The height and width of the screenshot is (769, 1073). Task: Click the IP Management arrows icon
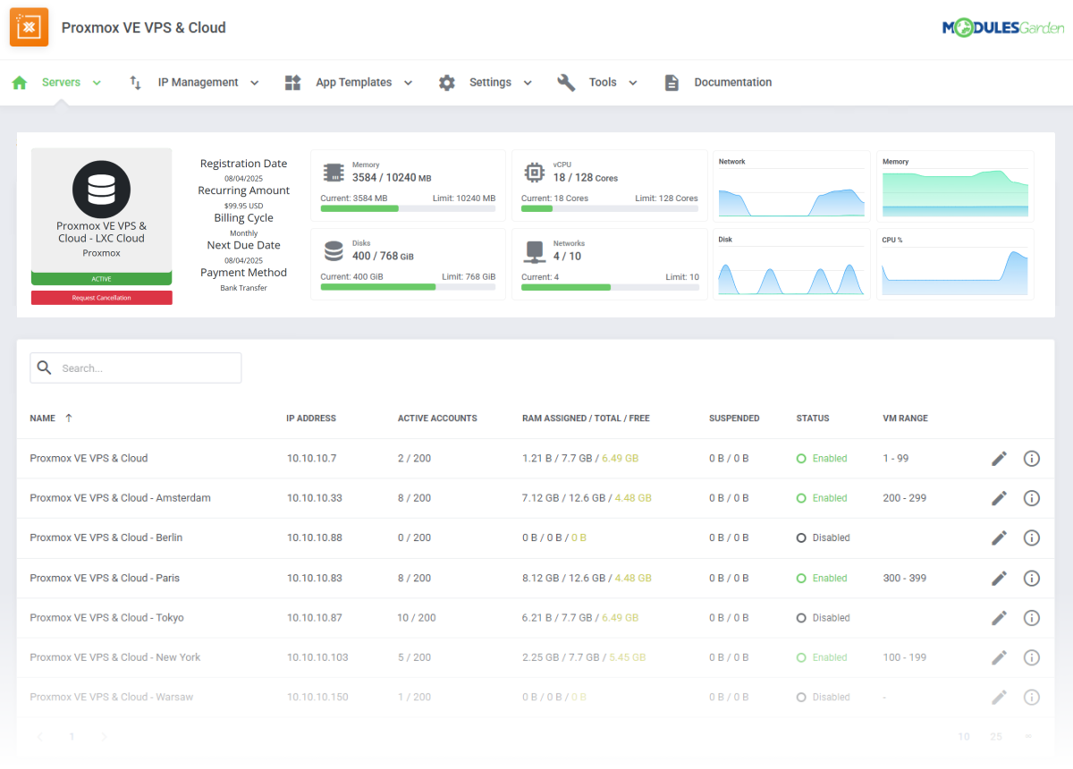[x=135, y=82]
